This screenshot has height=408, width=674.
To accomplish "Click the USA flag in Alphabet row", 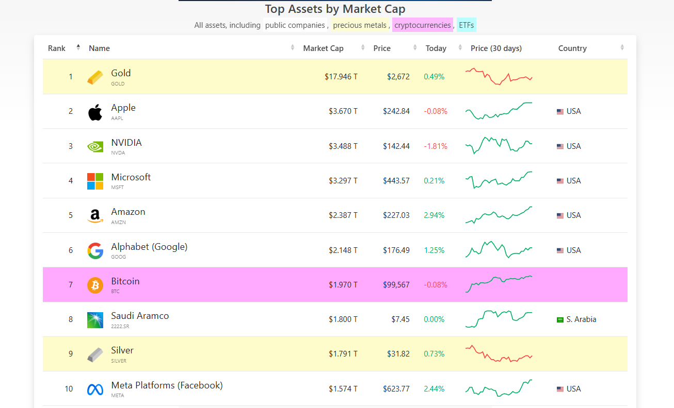I will point(560,251).
